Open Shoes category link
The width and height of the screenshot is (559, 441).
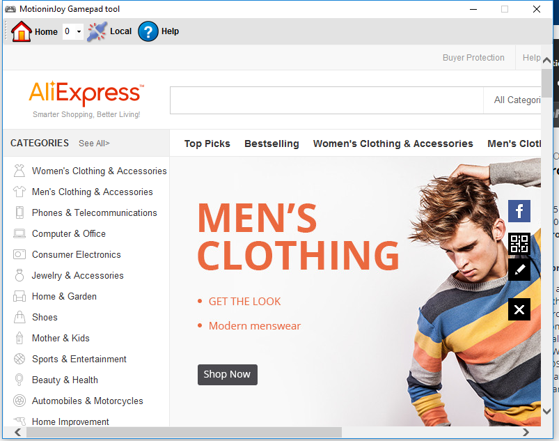click(45, 317)
